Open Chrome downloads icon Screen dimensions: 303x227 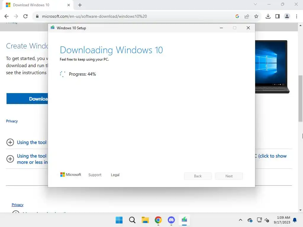[x=268, y=16]
